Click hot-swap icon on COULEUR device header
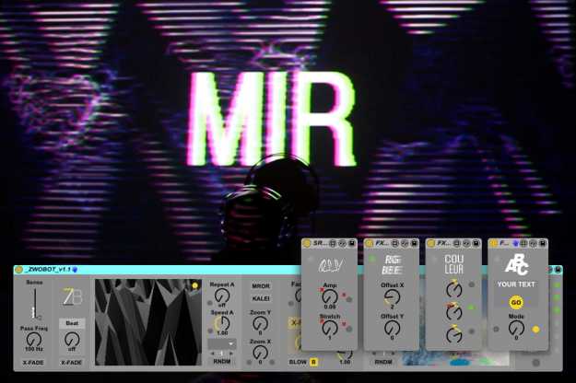The image size is (576, 383). (x=466, y=243)
